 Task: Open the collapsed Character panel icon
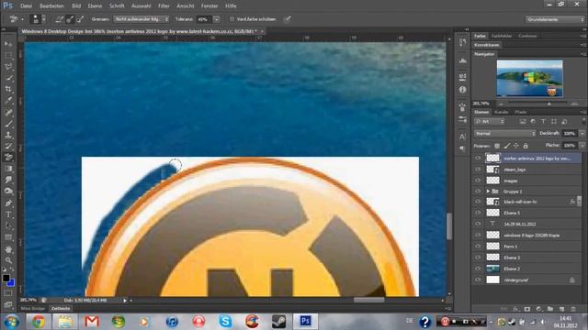[x=462, y=137]
